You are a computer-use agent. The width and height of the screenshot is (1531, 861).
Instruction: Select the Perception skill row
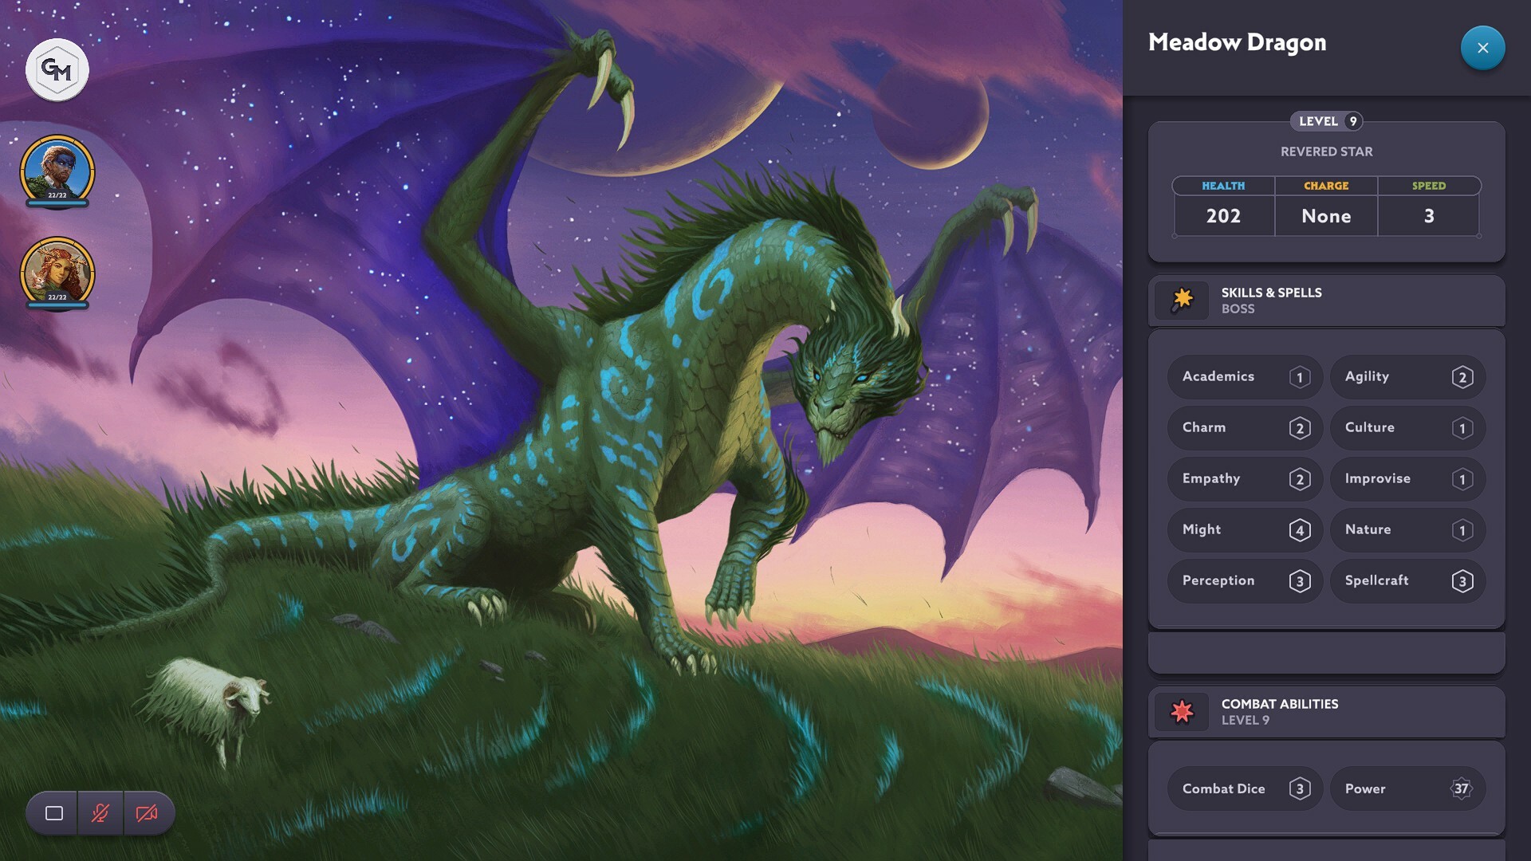[1244, 580]
